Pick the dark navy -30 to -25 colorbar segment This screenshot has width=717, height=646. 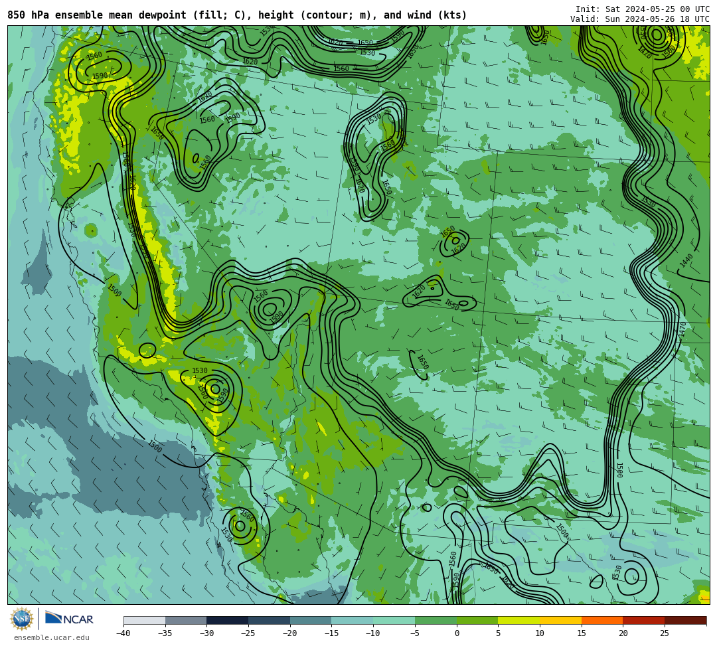coord(228,620)
